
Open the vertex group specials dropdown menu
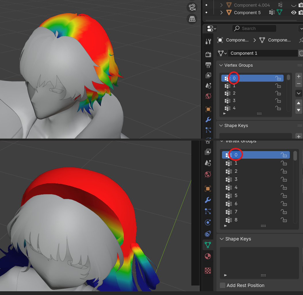298,93
